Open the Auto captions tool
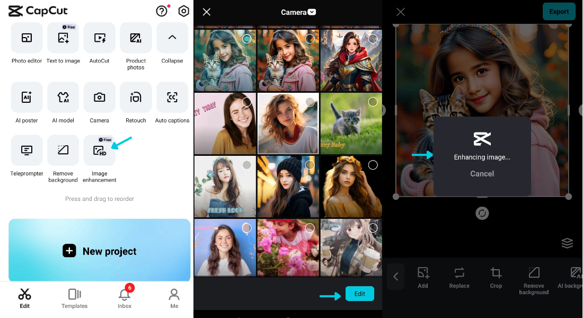 point(172,98)
